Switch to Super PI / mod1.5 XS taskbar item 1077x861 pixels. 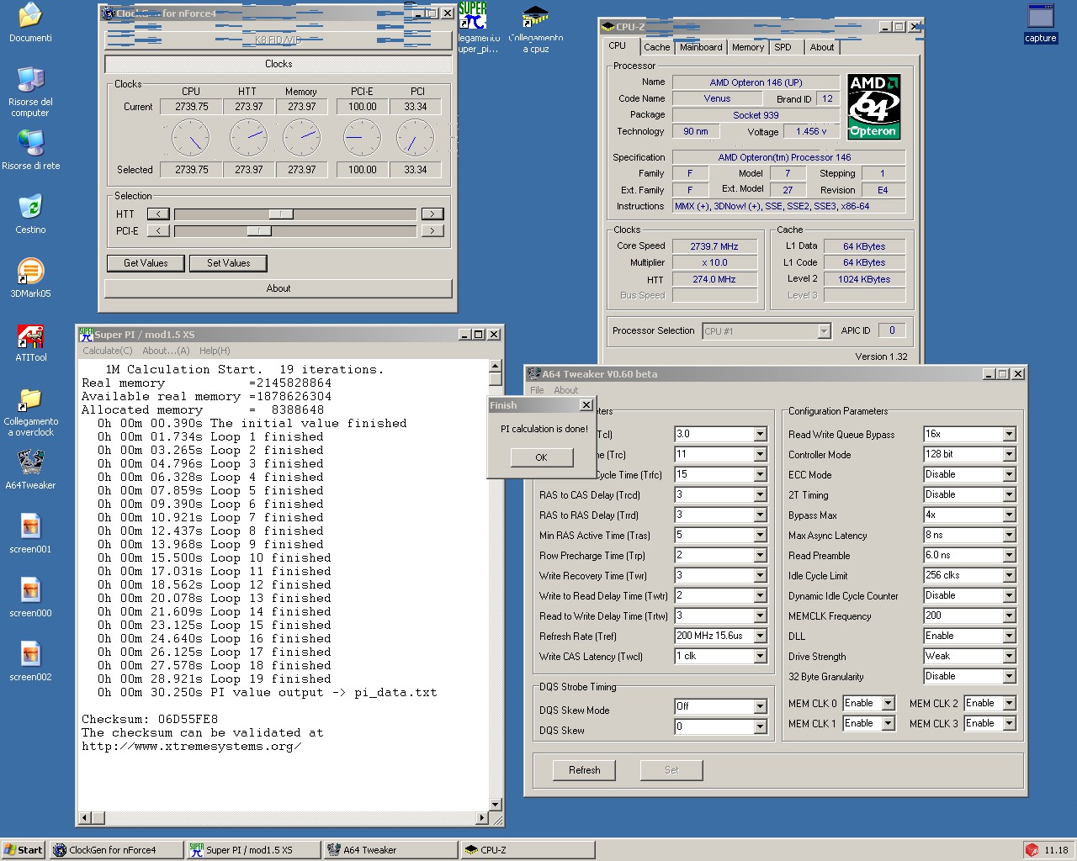tap(253, 850)
